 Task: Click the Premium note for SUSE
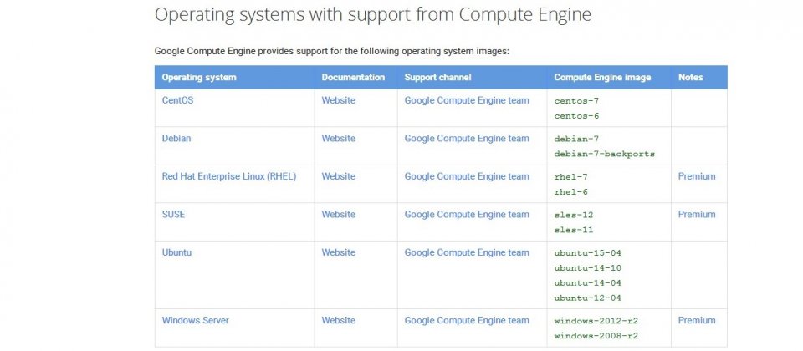(x=696, y=215)
